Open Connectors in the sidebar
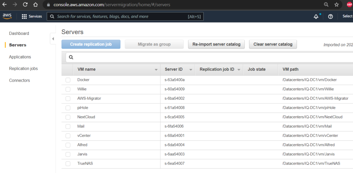 19,80
